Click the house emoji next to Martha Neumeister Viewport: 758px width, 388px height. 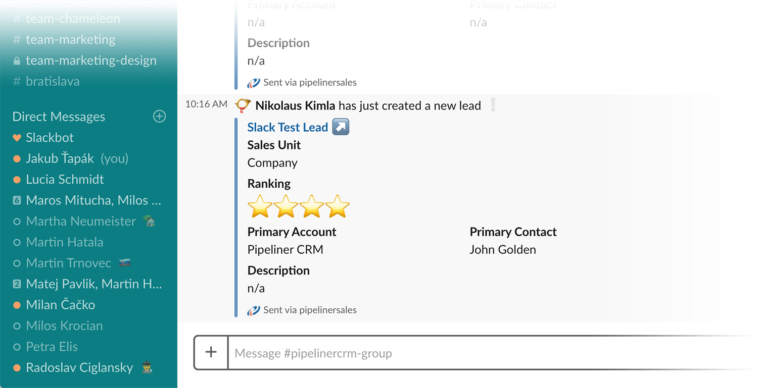(x=148, y=220)
